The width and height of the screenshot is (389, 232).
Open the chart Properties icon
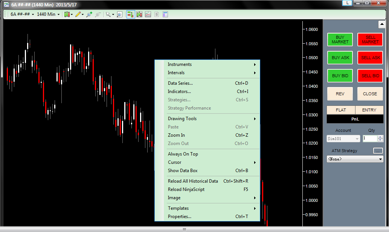(x=165, y=14)
